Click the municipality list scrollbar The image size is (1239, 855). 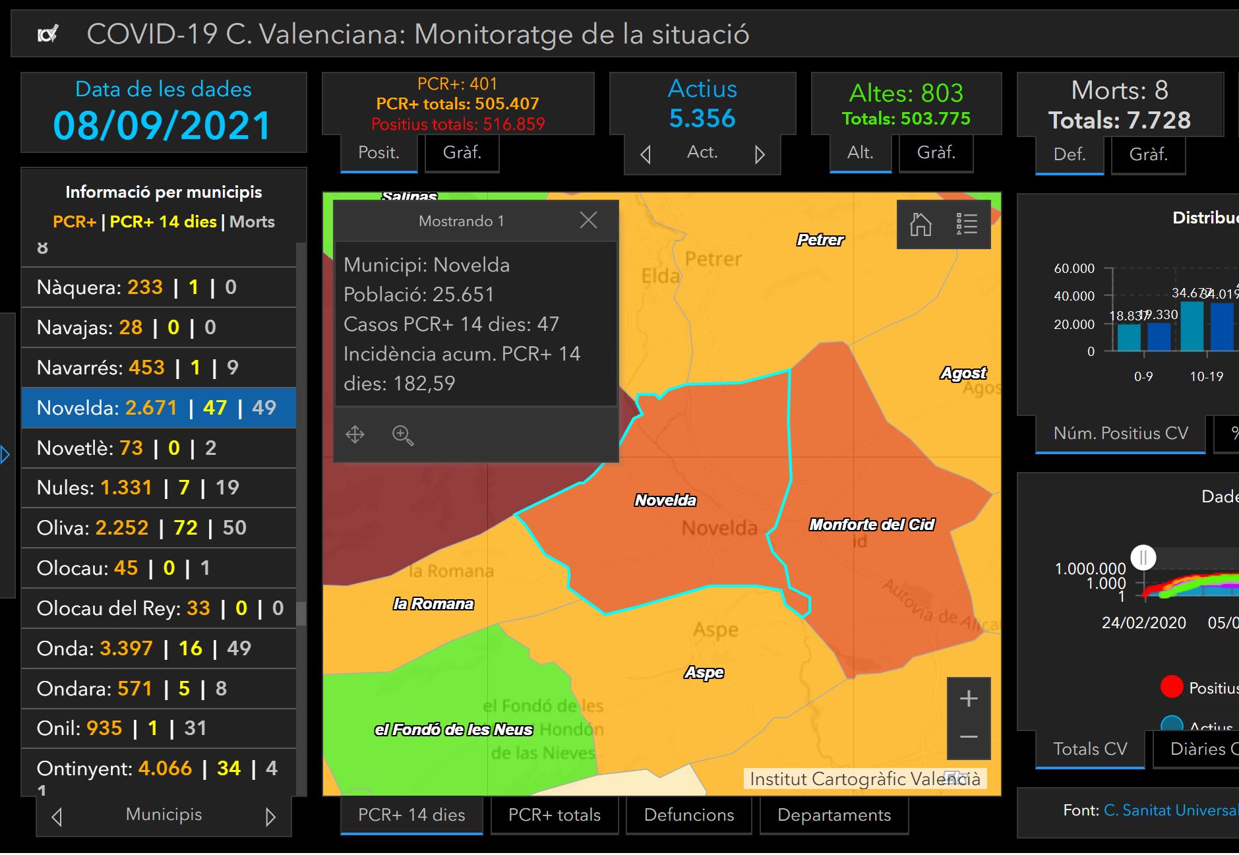click(x=301, y=613)
